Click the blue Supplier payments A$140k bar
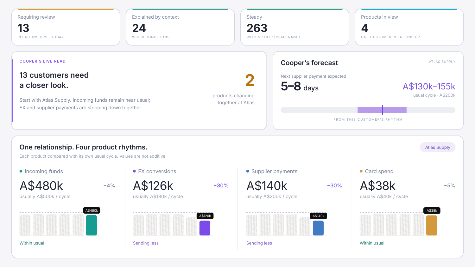Screen dimensions: 475x267 (318, 228)
